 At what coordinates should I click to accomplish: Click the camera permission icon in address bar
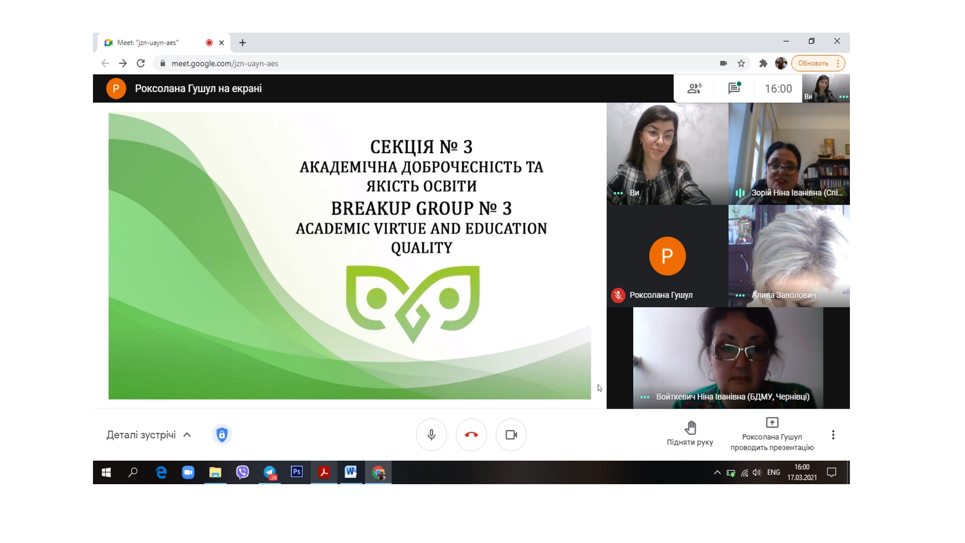click(x=723, y=63)
